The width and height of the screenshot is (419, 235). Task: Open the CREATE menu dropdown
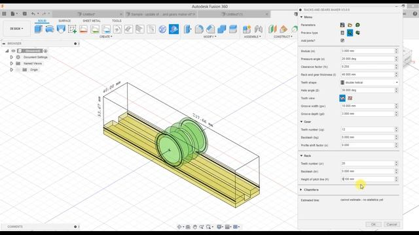(x=106, y=37)
